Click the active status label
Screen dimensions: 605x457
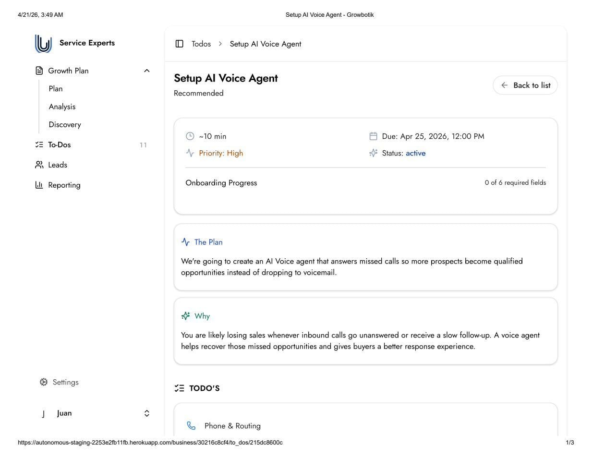coord(415,153)
